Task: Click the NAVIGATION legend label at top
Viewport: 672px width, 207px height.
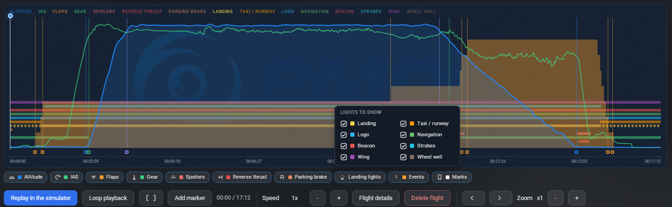Action: coord(315,11)
